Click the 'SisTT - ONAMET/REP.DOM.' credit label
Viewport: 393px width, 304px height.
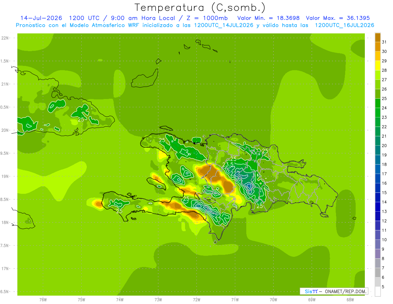(x=334, y=291)
